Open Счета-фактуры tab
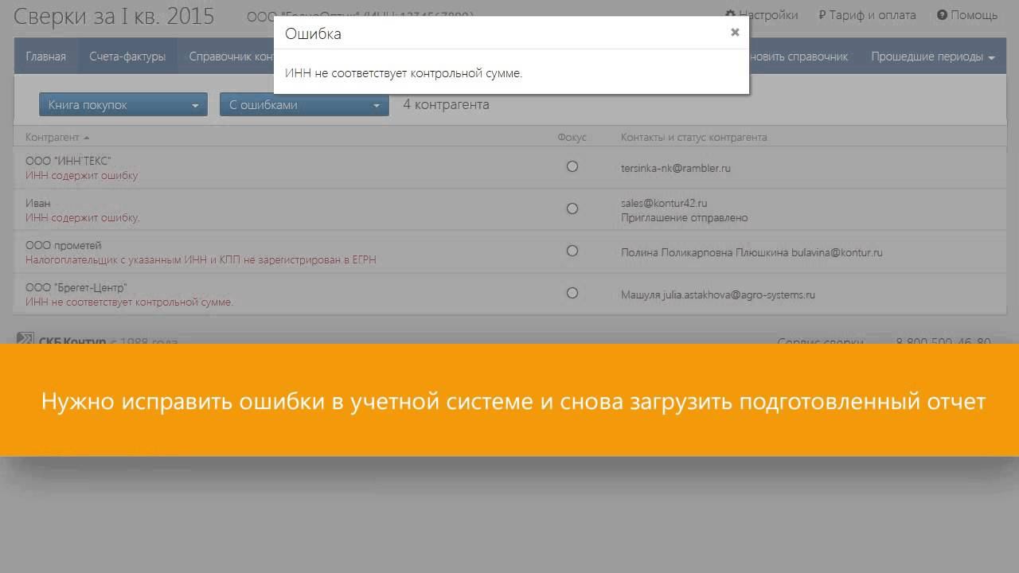 click(x=127, y=57)
